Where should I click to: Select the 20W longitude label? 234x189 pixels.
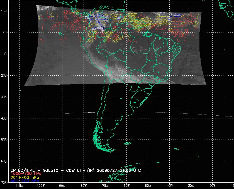click(x=213, y=186)
